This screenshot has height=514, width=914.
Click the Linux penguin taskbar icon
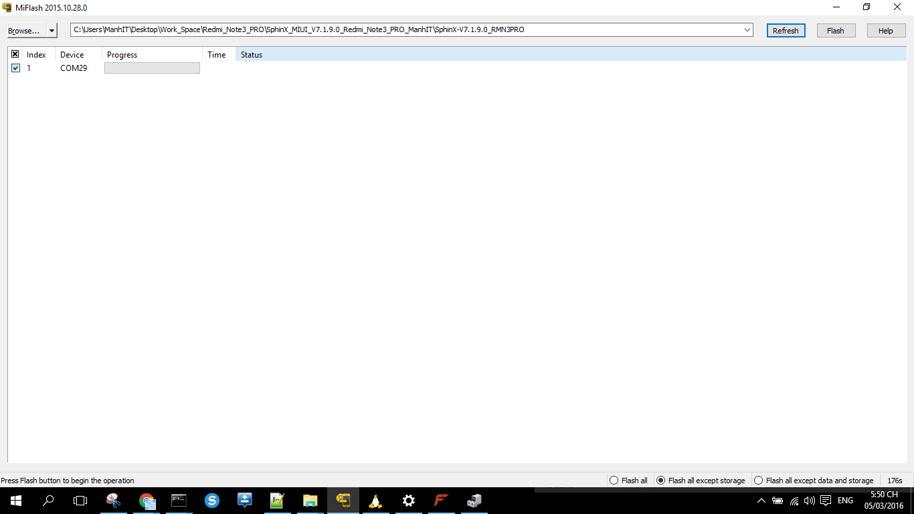click(x=376, y=501)
